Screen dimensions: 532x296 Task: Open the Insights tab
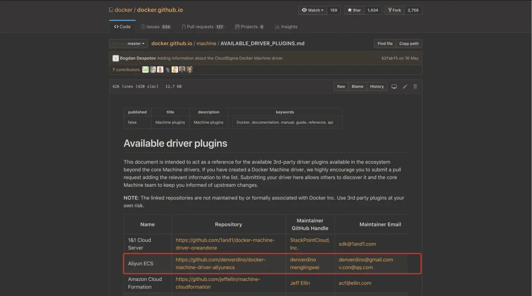coord(286,27)
